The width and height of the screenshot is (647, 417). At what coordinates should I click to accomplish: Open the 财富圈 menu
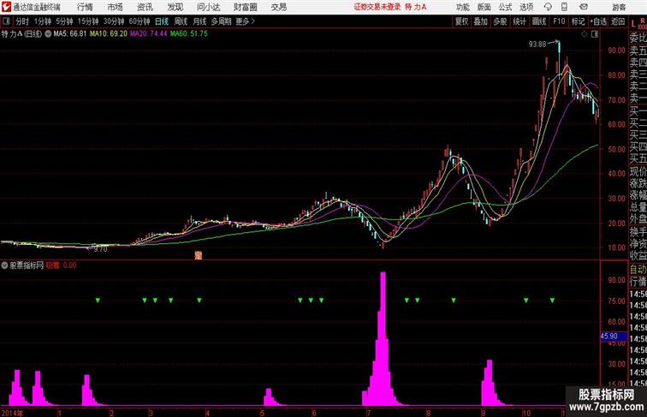[245, 7]
